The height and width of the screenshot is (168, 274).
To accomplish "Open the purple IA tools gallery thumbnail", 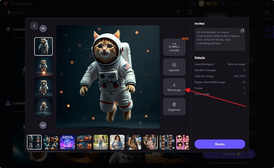I will (x=67, y=142).
